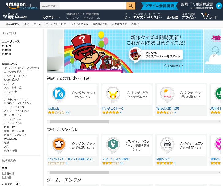
Task: Select 天気 category
Action: pyautogui.click(x=7, y=147)
